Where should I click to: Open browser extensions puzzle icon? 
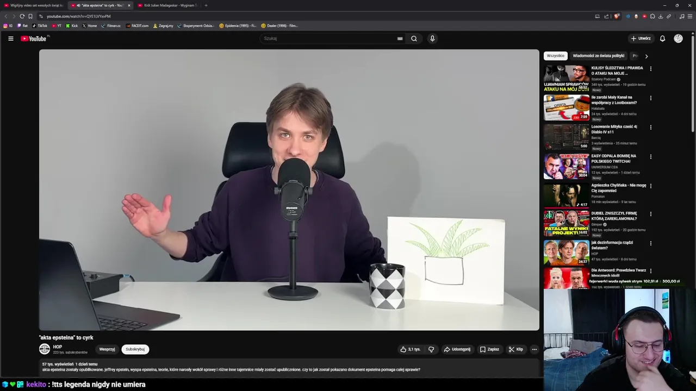[652, 16]
